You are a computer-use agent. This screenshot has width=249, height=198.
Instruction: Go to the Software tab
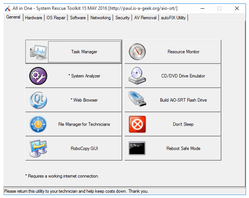pyautogui.click(x=78, y=18)
